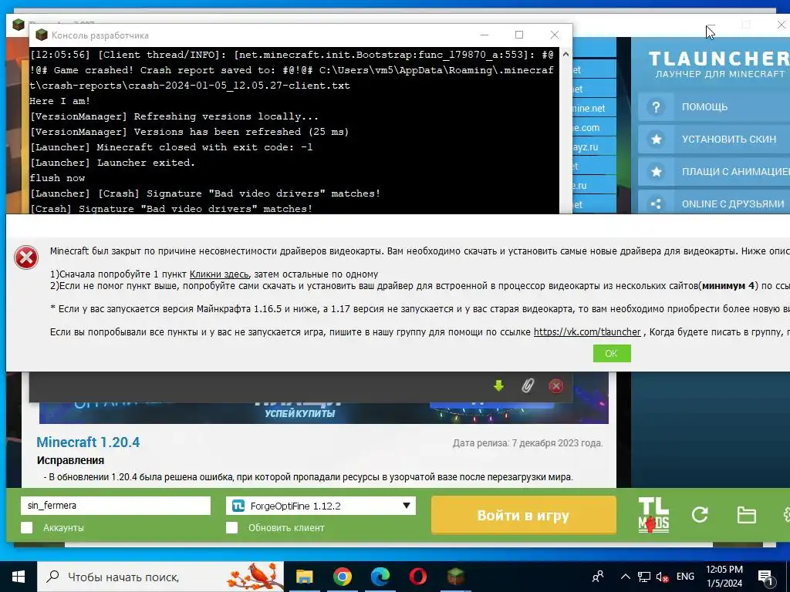Click star icon beside Плащи с анимацией

tap(656, 172)
